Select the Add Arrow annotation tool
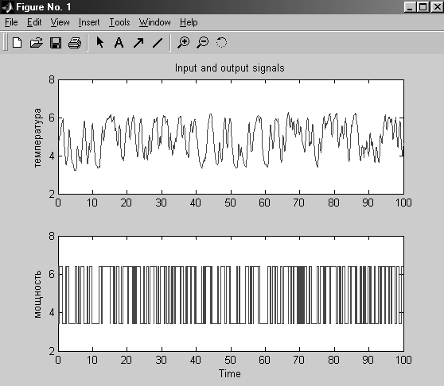 point(138,43)
